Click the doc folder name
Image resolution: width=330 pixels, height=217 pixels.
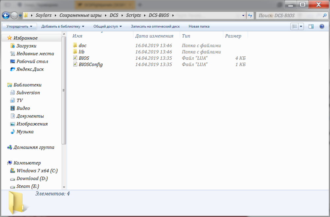[x=82, y=46]
